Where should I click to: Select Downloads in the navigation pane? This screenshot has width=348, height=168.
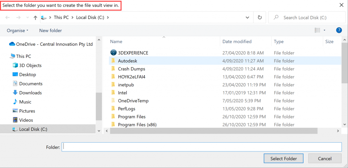pyautogui.click(x=30, y=93)
